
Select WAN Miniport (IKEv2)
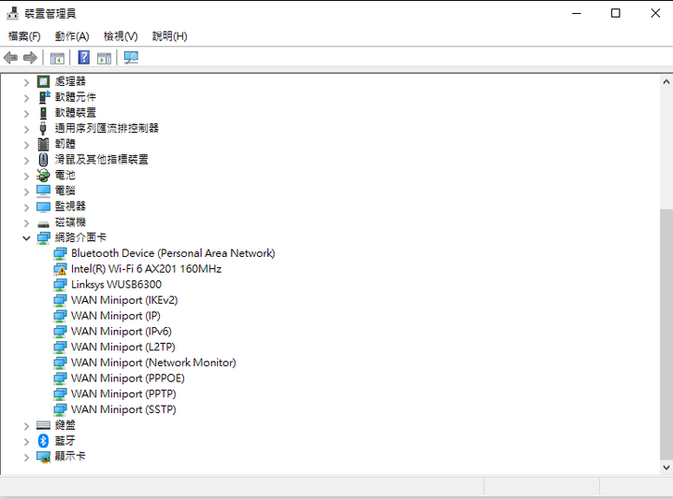coord(124,300)
